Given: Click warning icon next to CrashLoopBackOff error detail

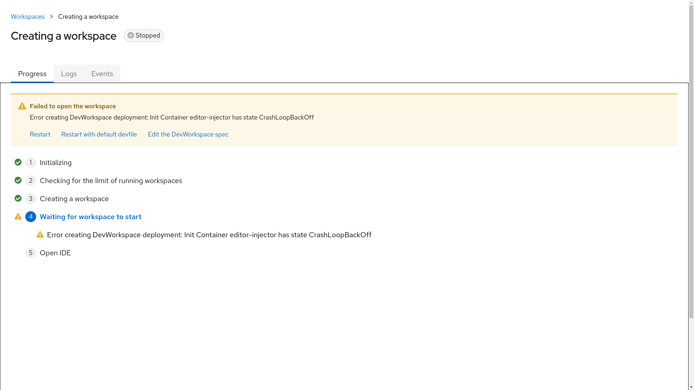Looking at the screenshot, I should pos(40,235).
